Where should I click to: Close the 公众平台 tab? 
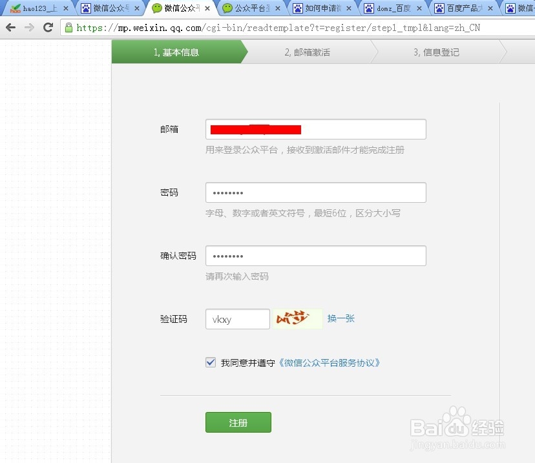[278, 8]
